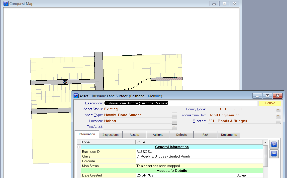
Task: Click the Date Created value 22/04/1979
Action: pos(145,176)
